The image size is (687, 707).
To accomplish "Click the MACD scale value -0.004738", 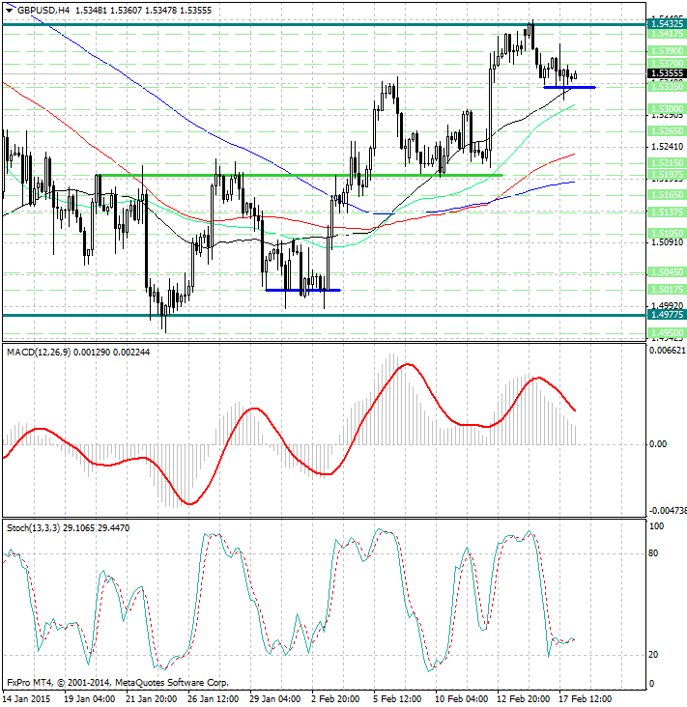I will pos(668,510).
